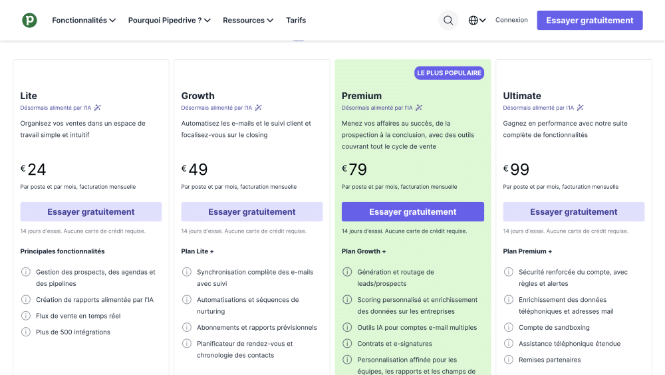
Task: Open the search magnifier icon
Action: pos(448,21)
